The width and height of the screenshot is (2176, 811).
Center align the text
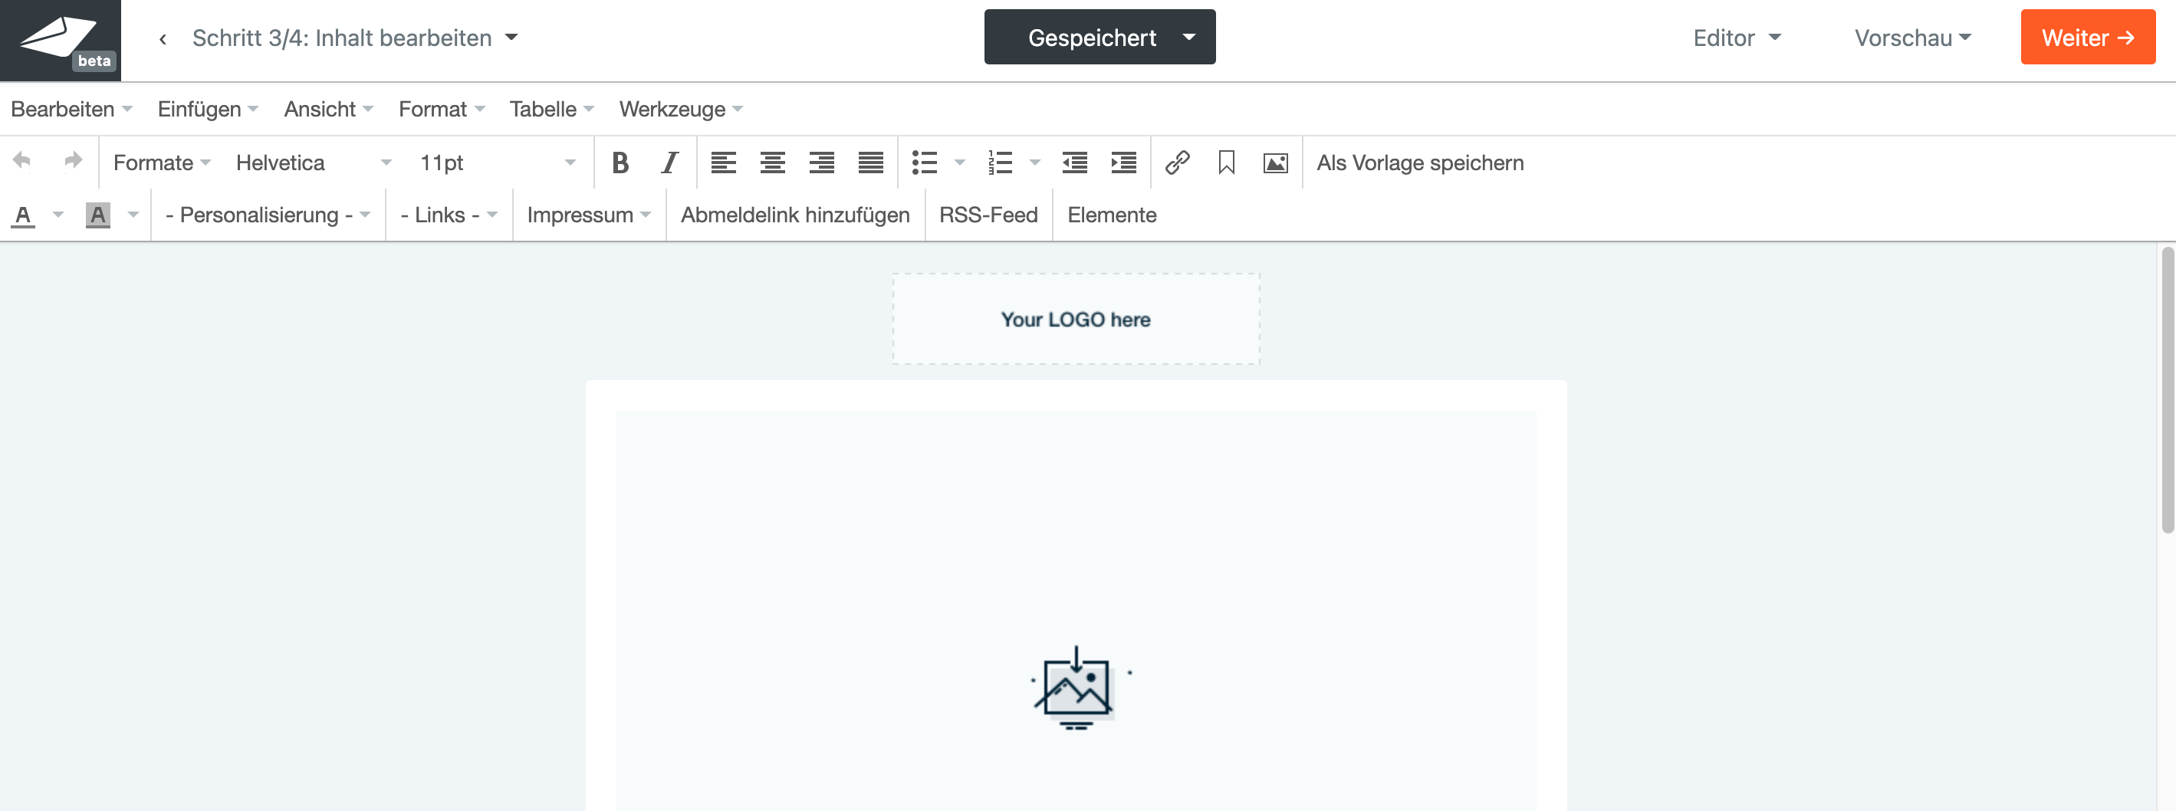pyautogui.click(x=772, y=163)
